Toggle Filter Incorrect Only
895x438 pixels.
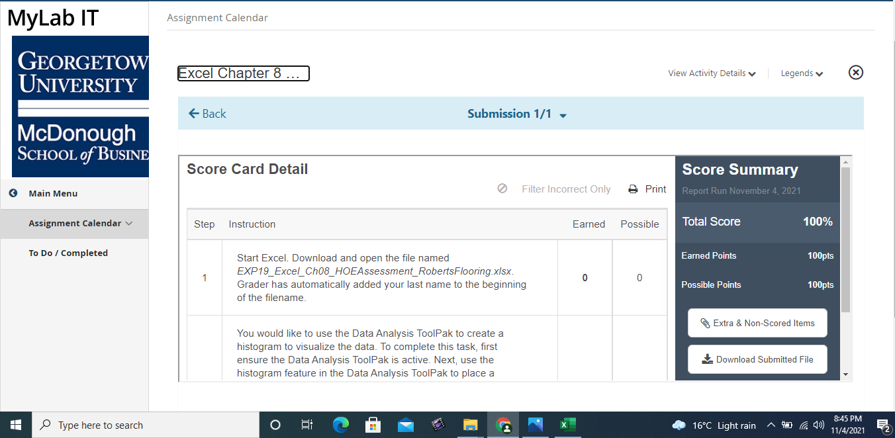(x=554, y=189)
